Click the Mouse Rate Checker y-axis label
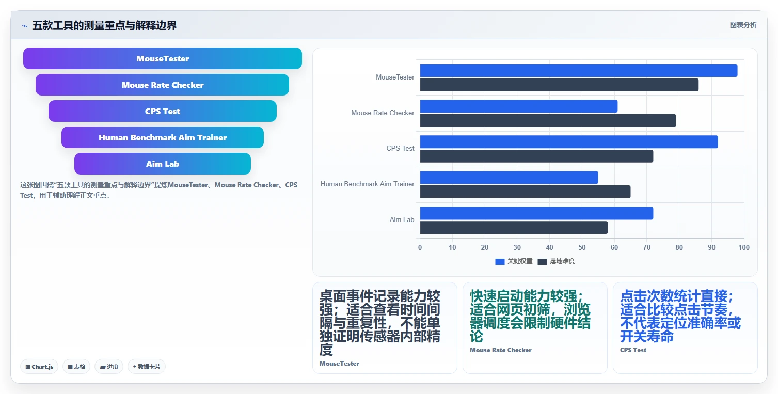This screenshot has height=394, width=778. point(383,113)
